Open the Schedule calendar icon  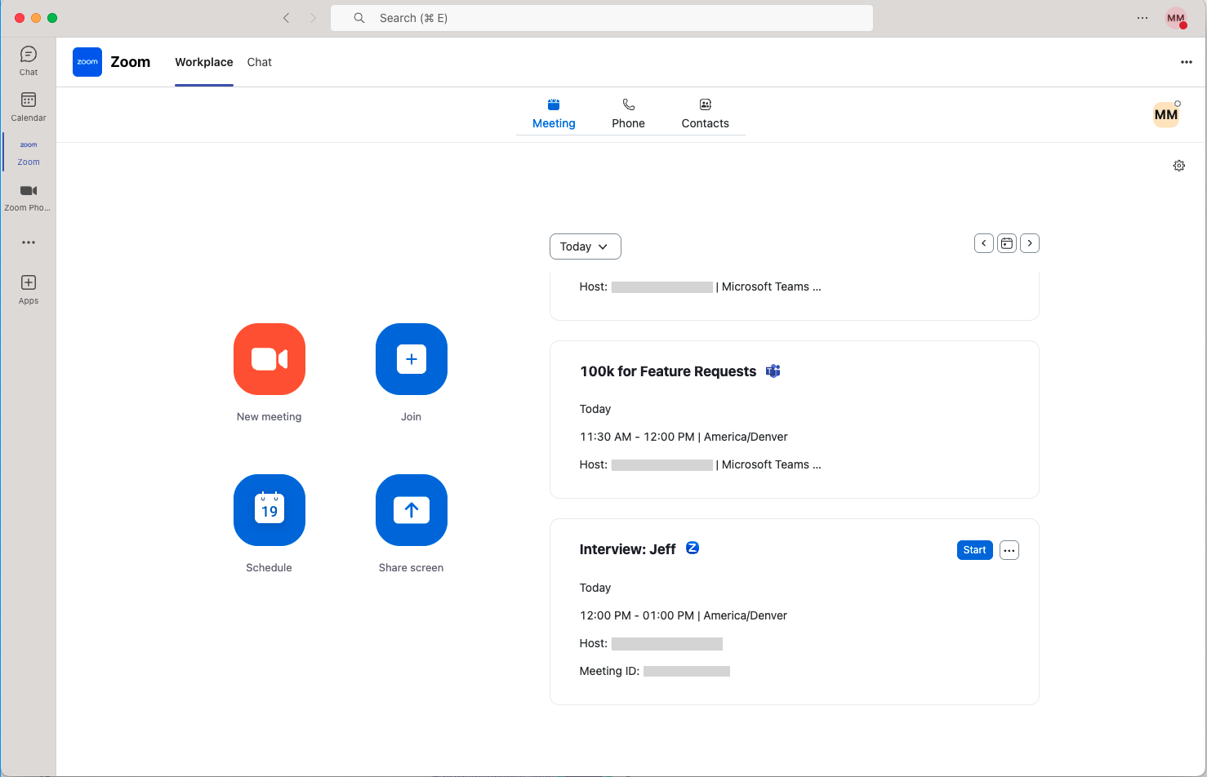269,510
